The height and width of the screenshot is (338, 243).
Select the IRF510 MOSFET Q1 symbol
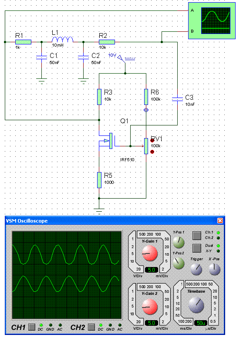click(x=109, y=141)
